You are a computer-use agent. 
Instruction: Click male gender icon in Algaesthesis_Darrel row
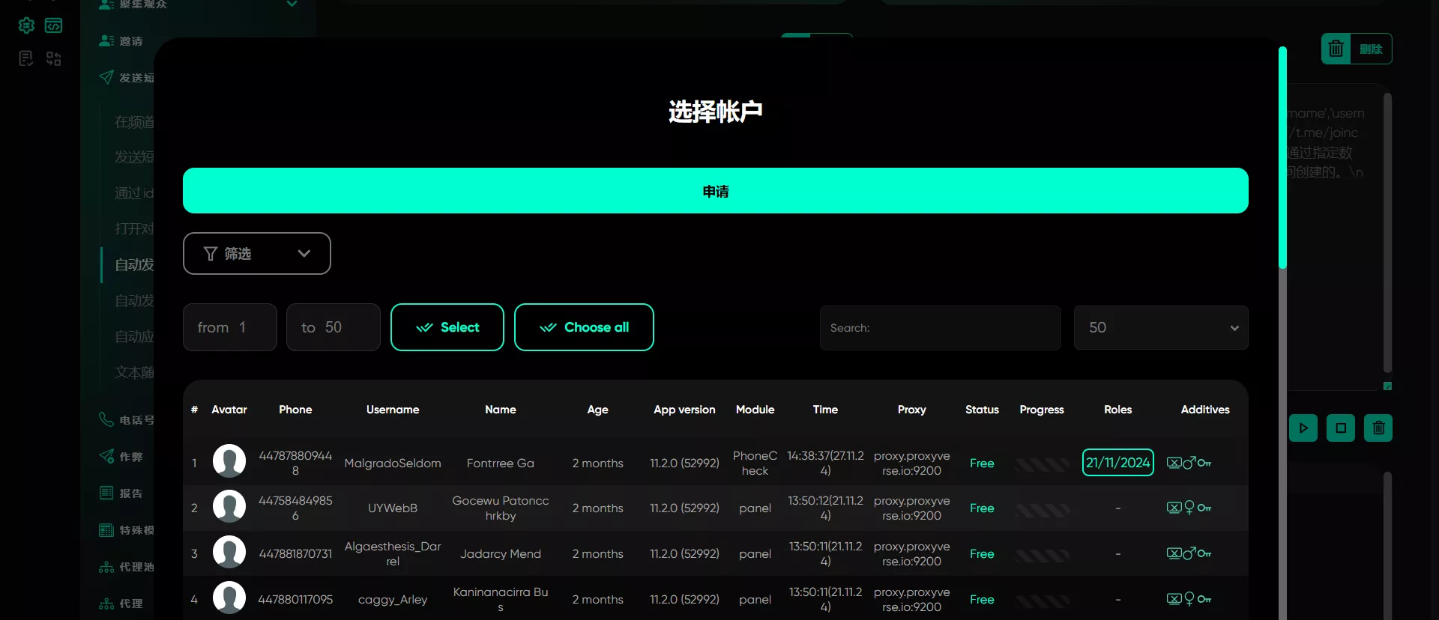pos(1189,553)
